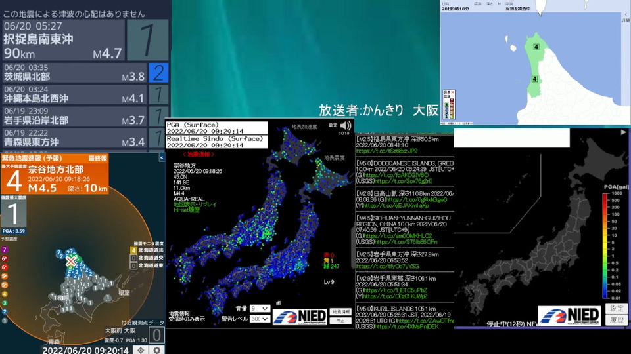The image size is (631, 354).
Task: Click the purple intensity 7 legend circle
Action: pos(5,250)
